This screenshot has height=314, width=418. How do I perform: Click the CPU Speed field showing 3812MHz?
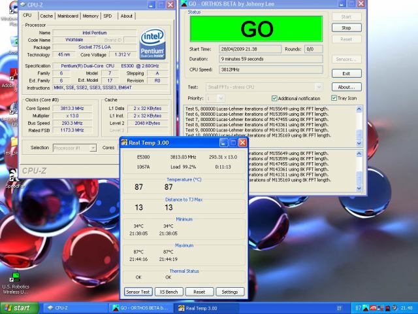tap(271, 70)
